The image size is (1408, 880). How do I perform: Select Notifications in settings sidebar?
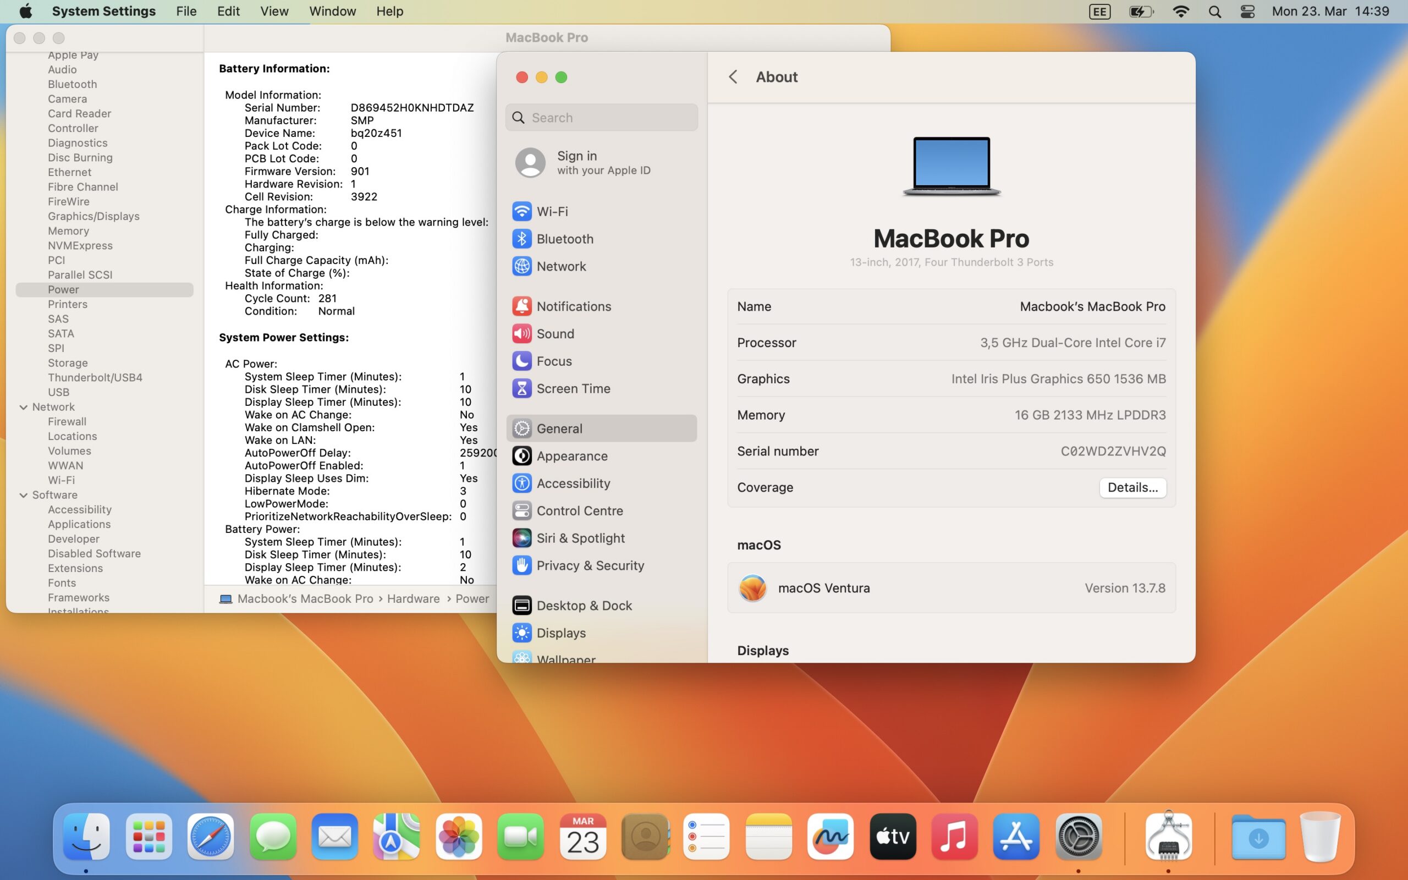573,306
